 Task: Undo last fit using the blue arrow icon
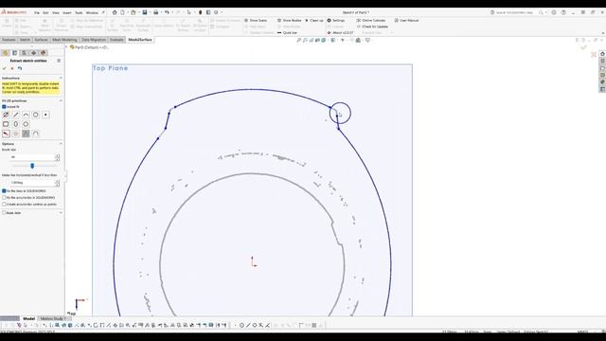coord(20,68)
